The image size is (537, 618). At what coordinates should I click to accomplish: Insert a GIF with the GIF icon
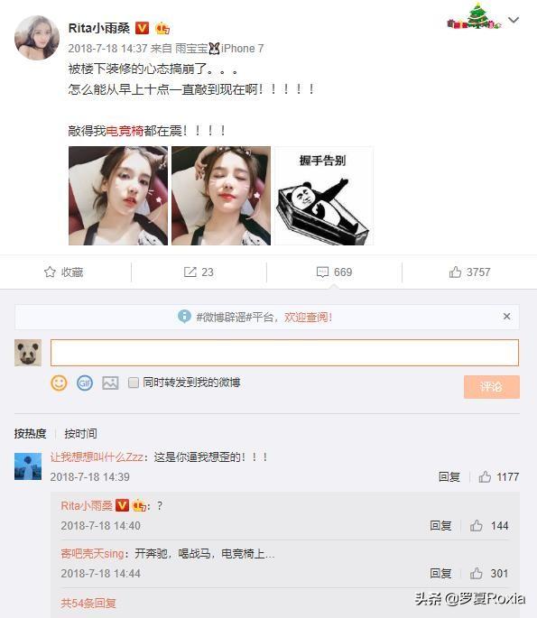point(85,383)
